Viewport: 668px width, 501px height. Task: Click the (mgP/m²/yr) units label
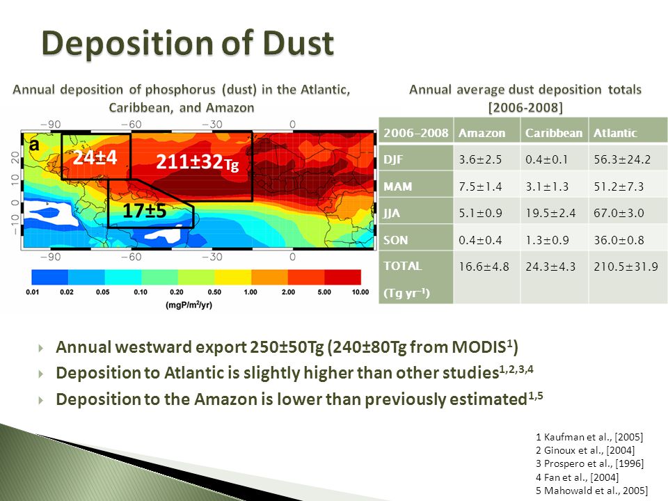(x=189, y=305)
